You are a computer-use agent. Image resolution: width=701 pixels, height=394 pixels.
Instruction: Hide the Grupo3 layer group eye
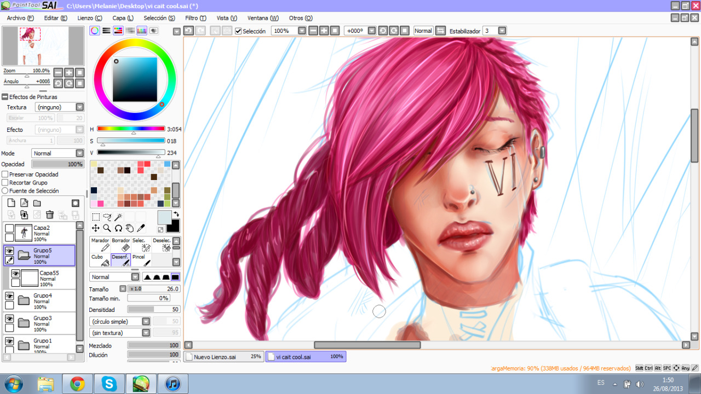pyautogui.click(x=9, y=318)
